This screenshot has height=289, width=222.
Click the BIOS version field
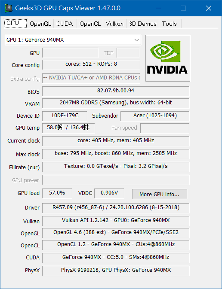[116, 91]
